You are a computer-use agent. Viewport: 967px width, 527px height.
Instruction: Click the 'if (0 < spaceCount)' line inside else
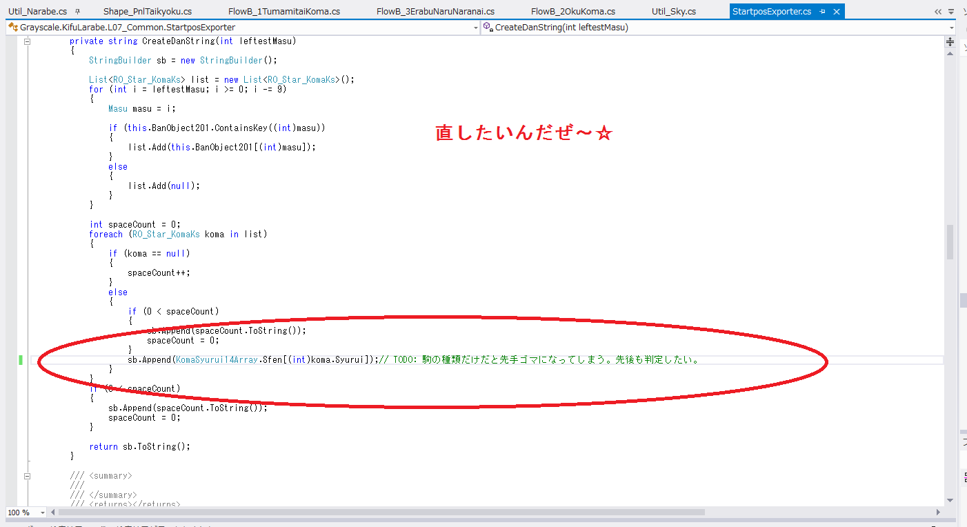click(173, 312)
